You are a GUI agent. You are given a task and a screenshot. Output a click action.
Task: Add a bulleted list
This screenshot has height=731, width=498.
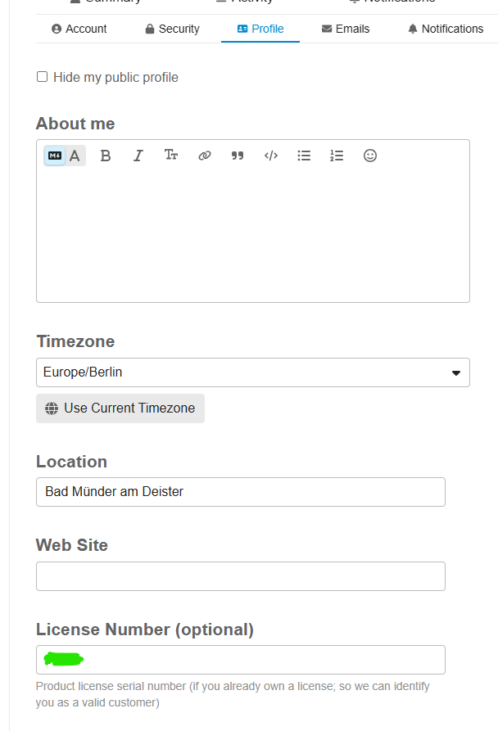304,156
